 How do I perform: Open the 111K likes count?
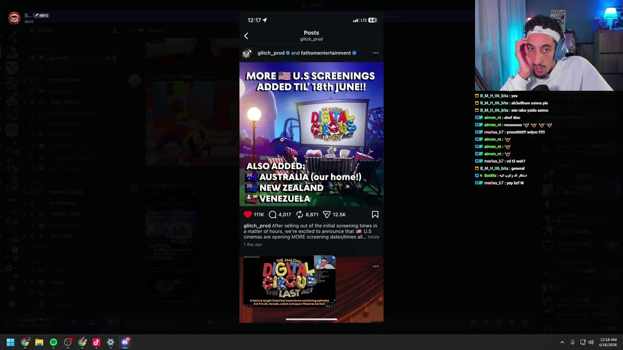258,214
